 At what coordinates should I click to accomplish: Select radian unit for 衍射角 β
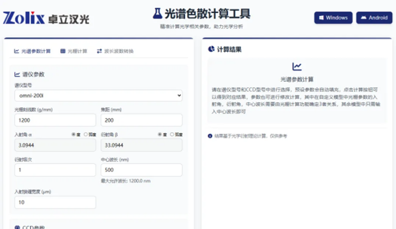(172, 134)
